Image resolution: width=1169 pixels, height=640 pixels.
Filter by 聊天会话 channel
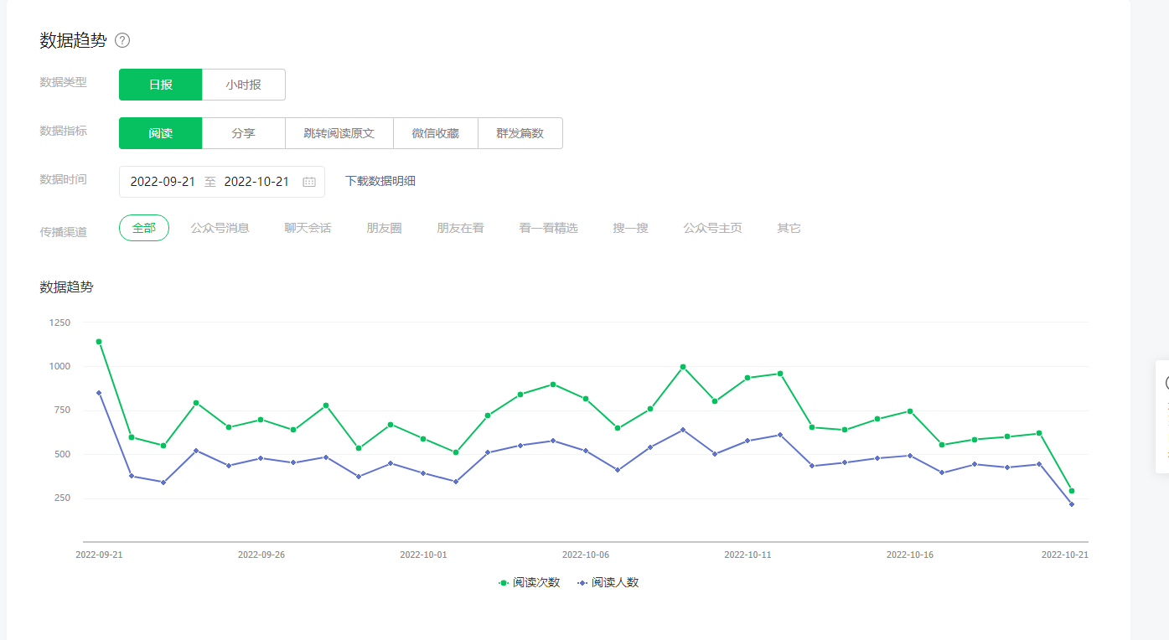308,228
